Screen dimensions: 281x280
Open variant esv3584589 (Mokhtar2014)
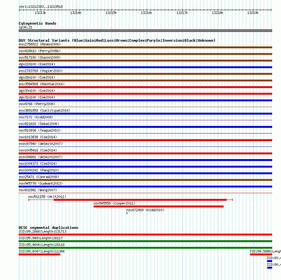[42, 84]
